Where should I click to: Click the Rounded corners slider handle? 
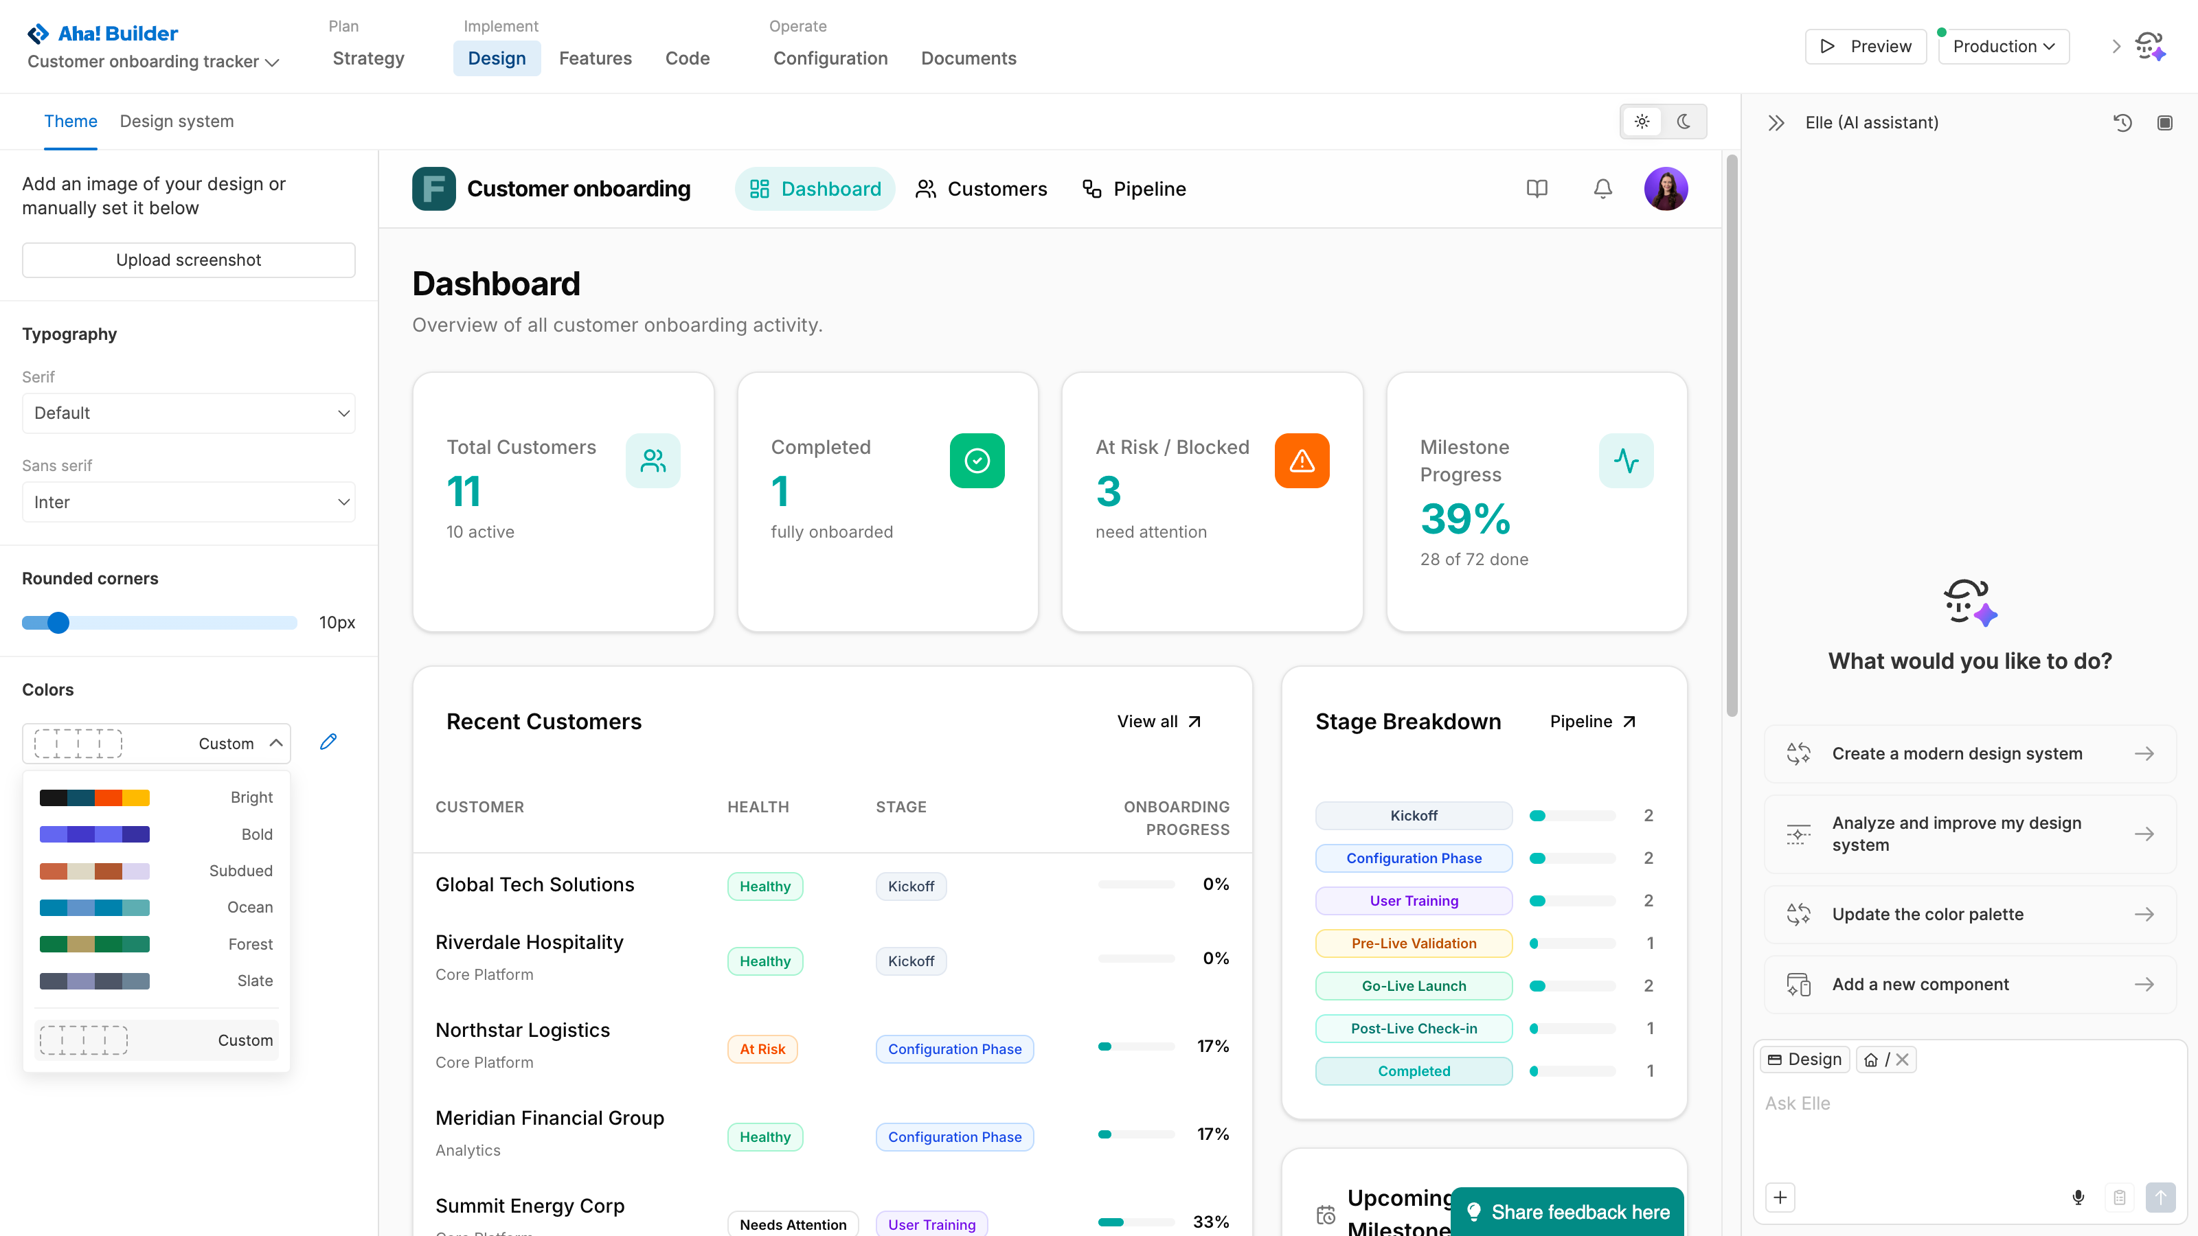58,623
